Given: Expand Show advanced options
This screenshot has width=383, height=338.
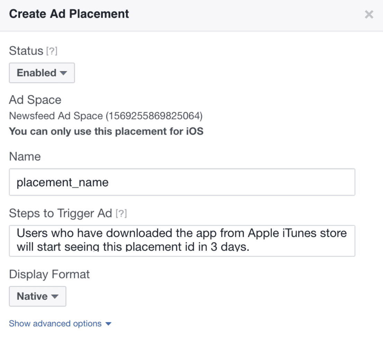Looking at the screenshot, I should coord(60,323).
